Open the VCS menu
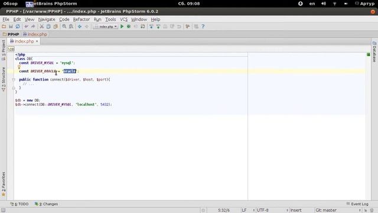Viewport: 378px width, 213px height. click(123, 20)
